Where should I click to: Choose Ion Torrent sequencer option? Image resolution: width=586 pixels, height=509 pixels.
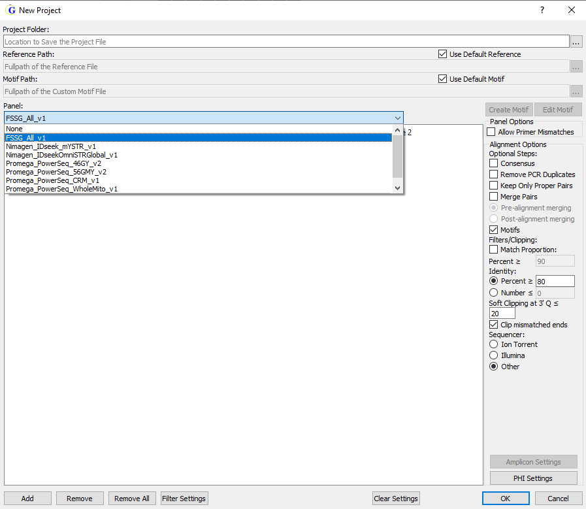494,344
